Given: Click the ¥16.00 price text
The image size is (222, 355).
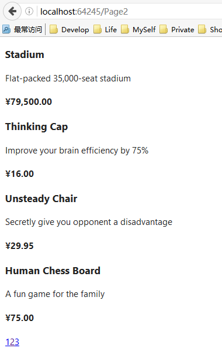Looking at the screenshot, I should point(19,173).
